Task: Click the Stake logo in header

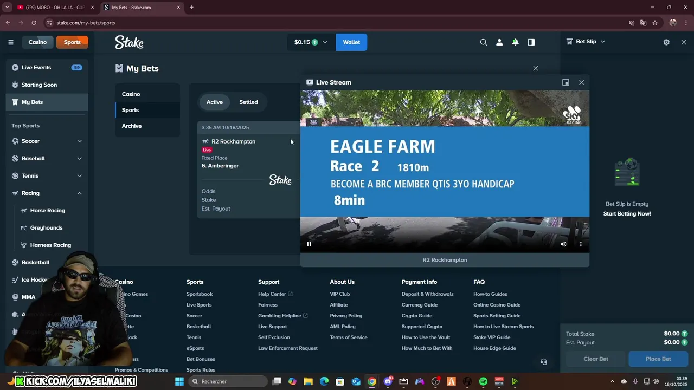Action: (x=129, y=42)
